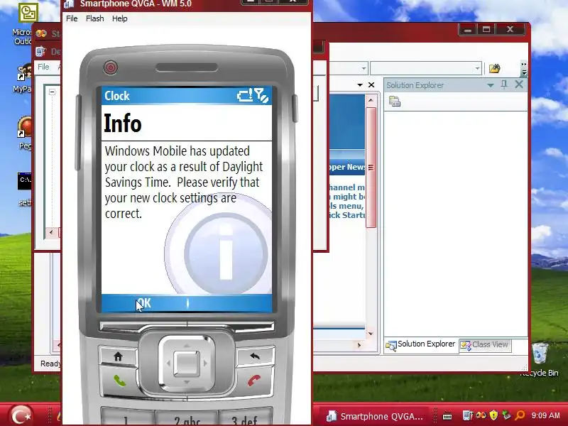Image resolution: width=568 pixels, height=426 pixels.
Task: Click Smartphone QVGA taskbar button
Action: coord(374,416)
